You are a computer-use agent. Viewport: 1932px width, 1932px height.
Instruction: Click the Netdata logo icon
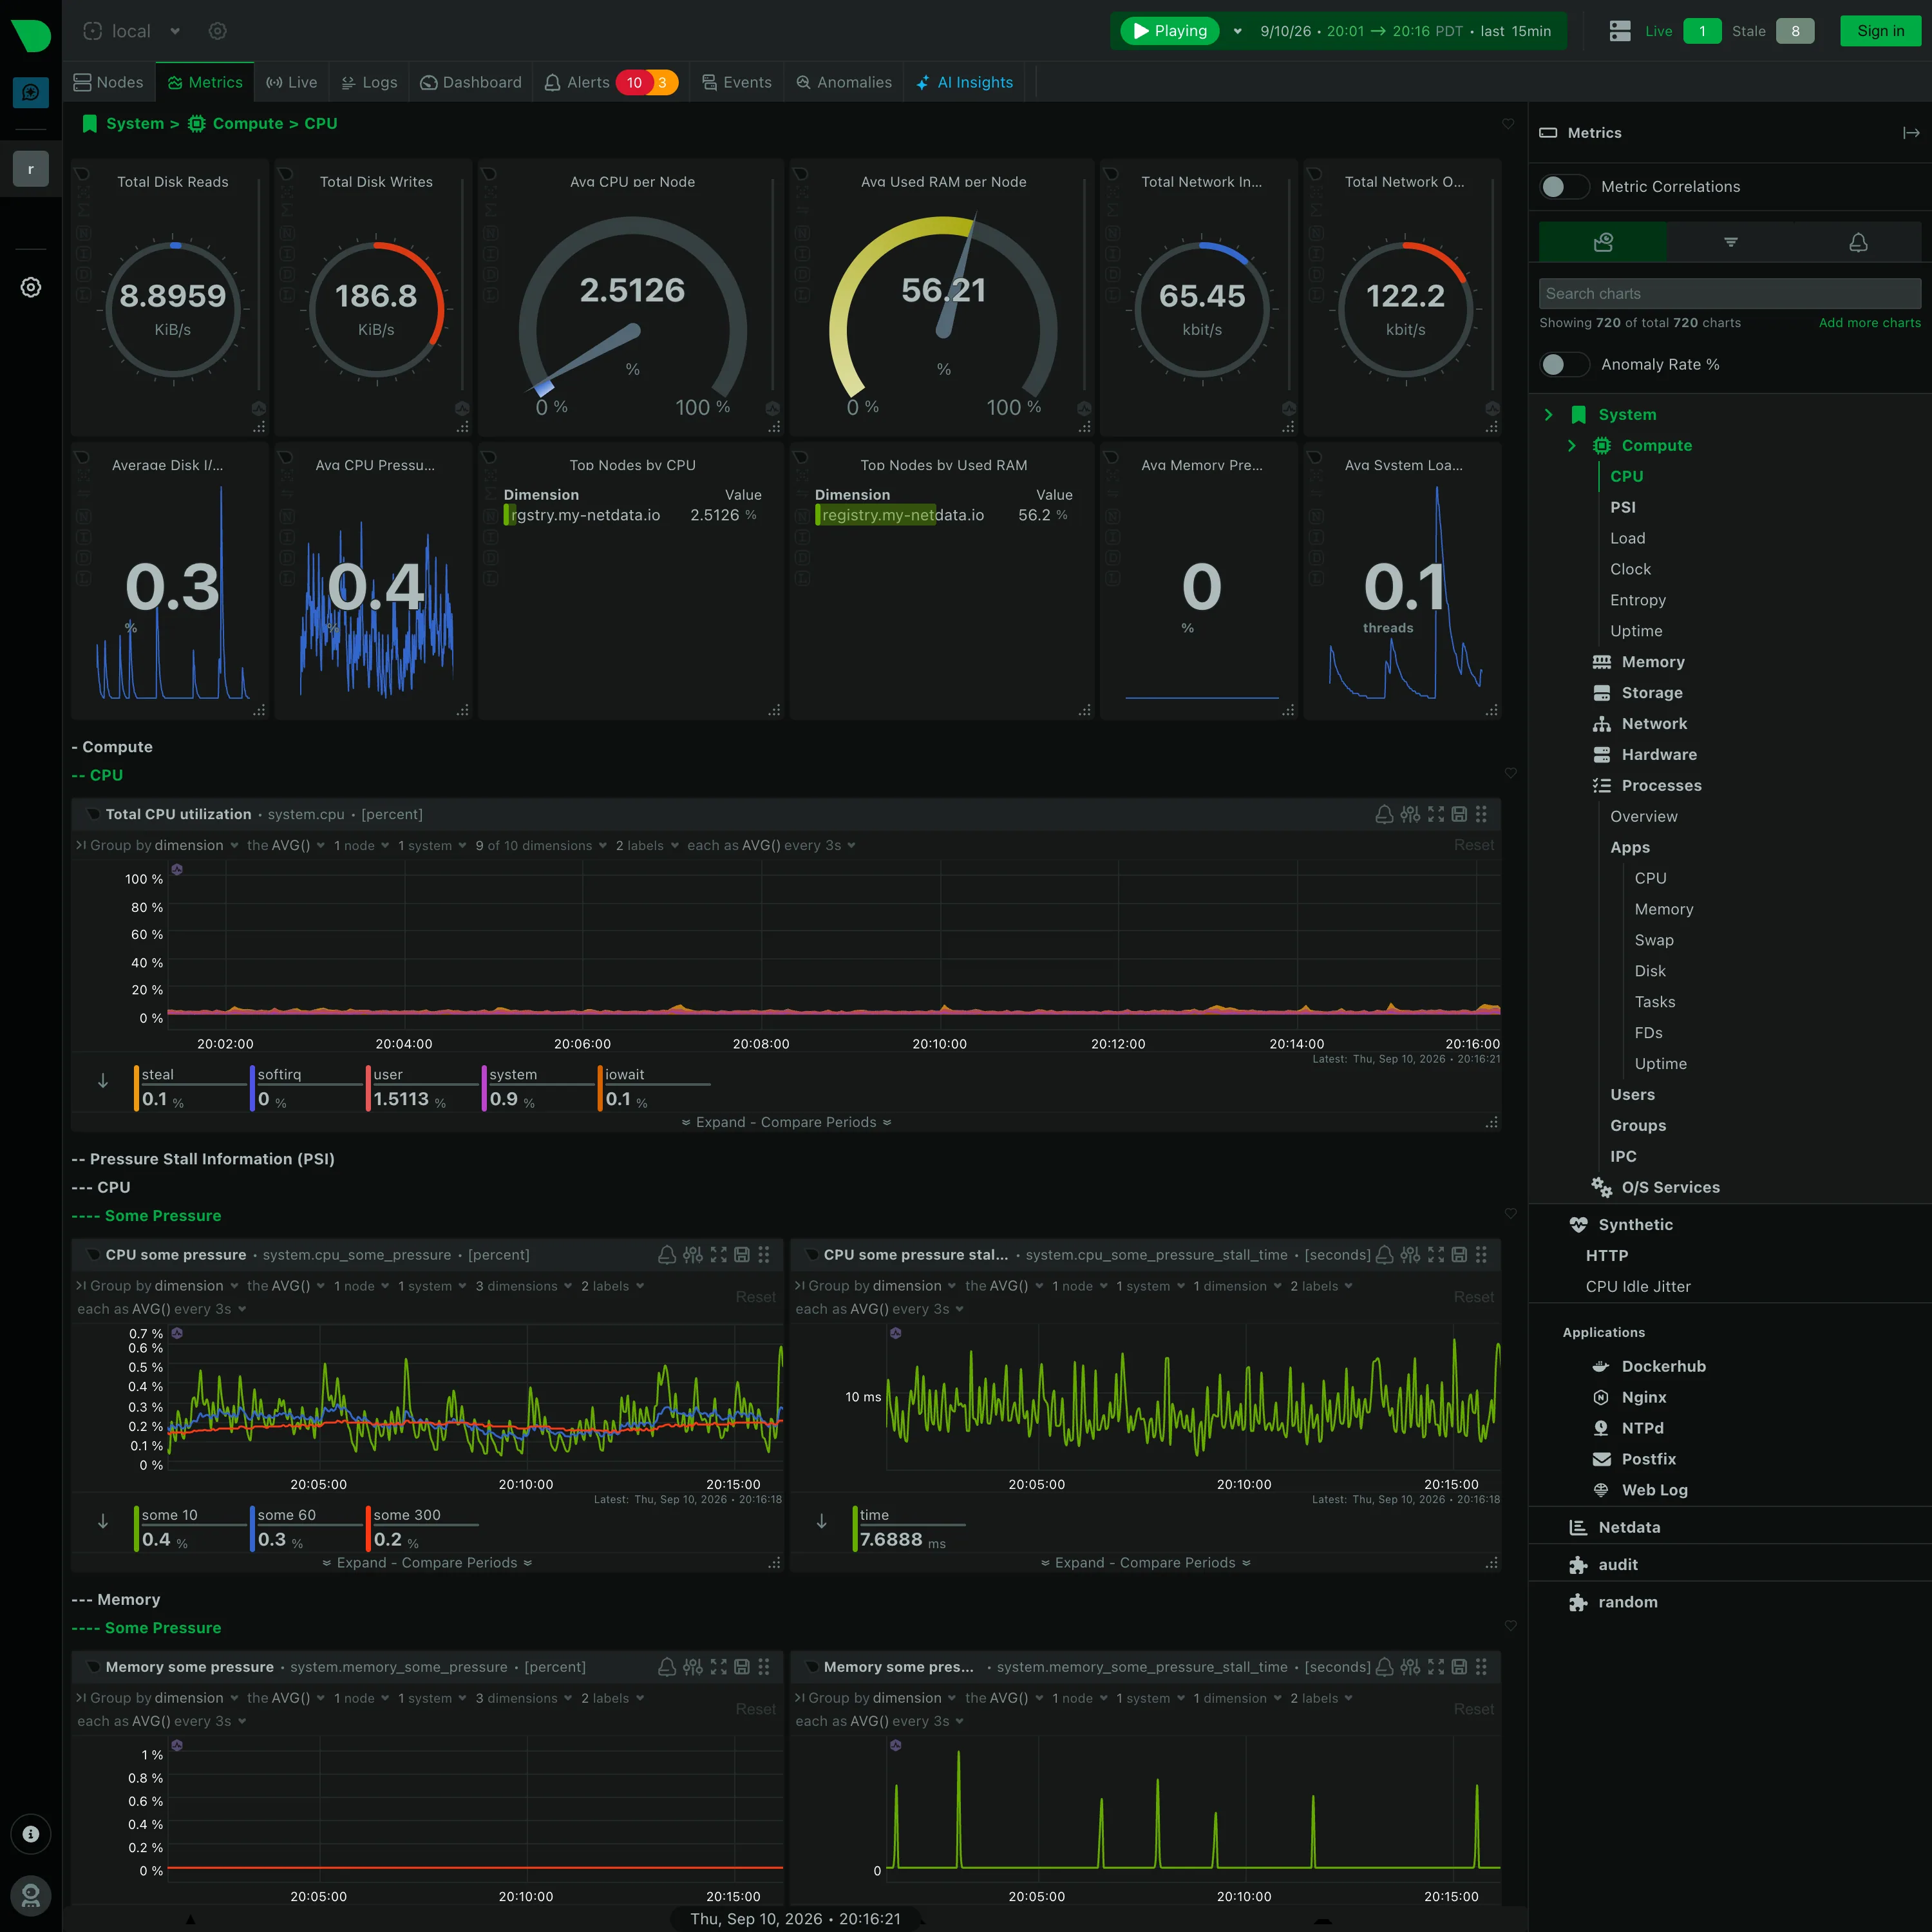coord(30,35)
